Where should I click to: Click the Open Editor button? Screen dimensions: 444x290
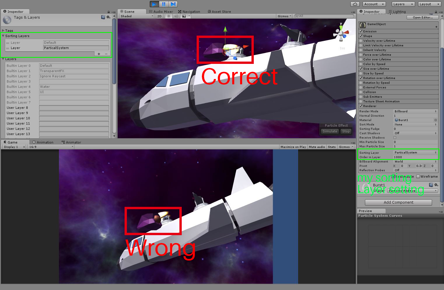(422, 18)
